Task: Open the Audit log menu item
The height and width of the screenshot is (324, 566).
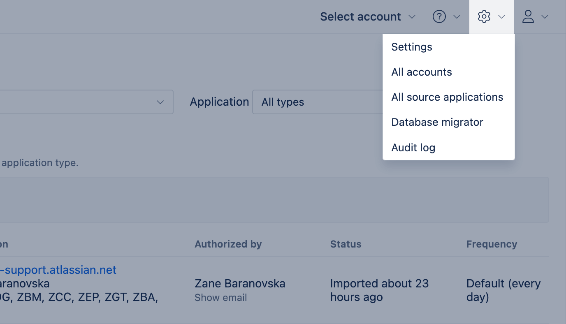Action: 413,148
